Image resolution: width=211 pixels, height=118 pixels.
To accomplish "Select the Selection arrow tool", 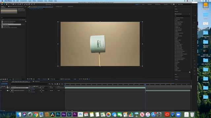I will tap(4, 4).
